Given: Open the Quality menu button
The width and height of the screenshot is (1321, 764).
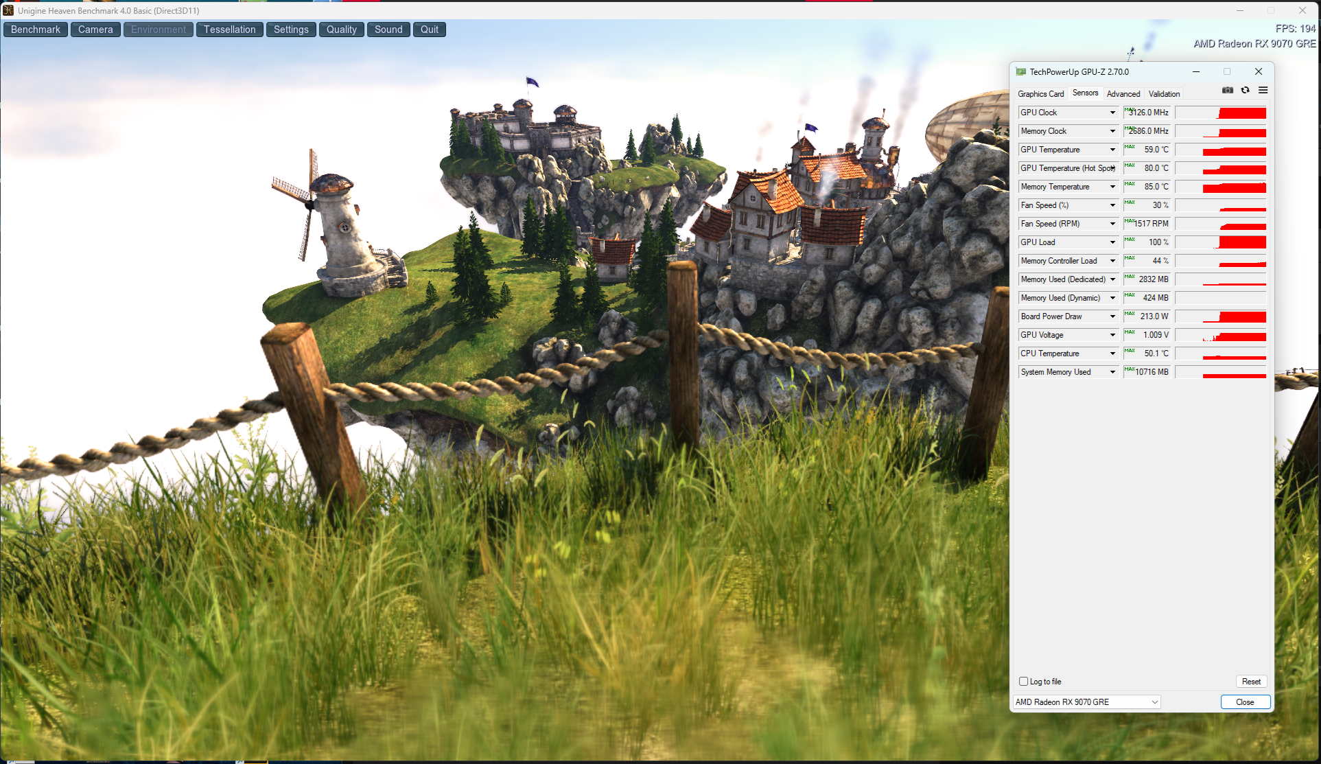Looking at the screenshot, I should point(342,30).
